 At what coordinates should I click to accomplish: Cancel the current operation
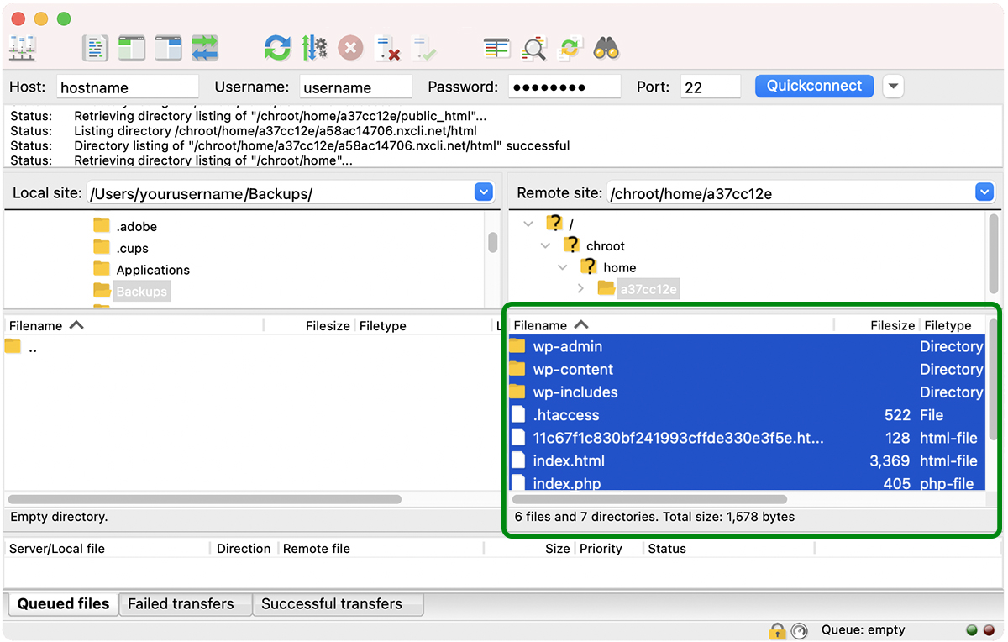coord(350,49)
